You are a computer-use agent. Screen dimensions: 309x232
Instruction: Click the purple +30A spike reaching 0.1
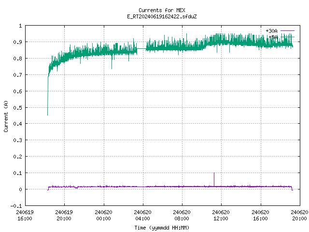click(214, 179)
